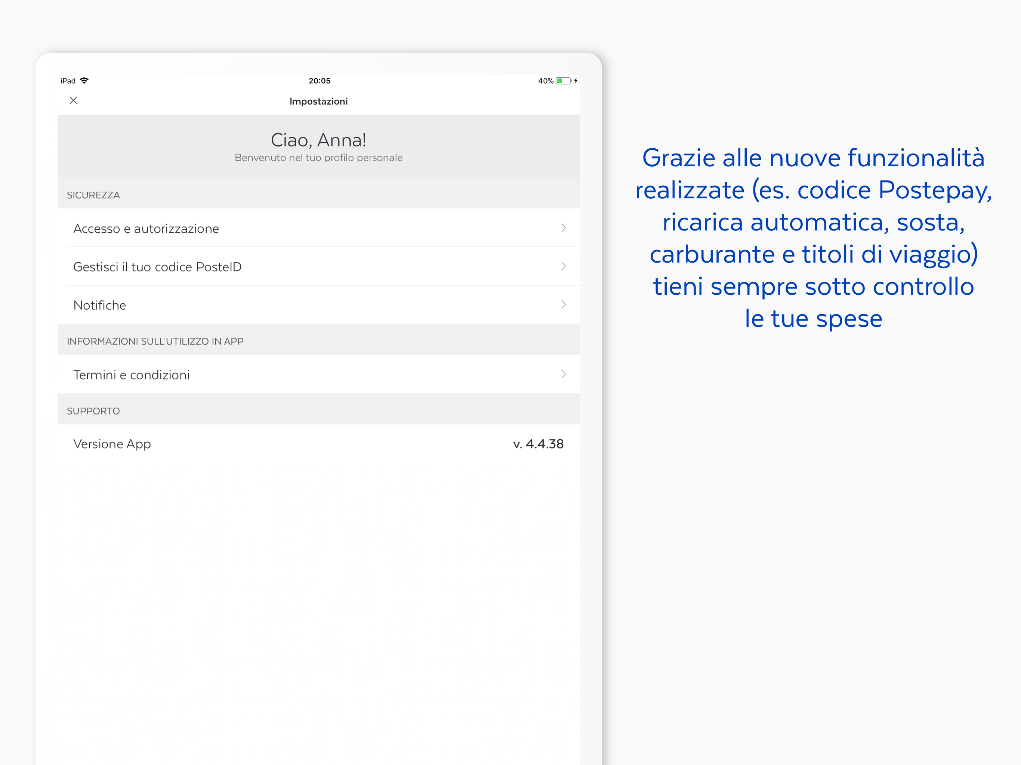Expand chevron next to Notifiche
1021x765 pixels.
tap(563, 304)
